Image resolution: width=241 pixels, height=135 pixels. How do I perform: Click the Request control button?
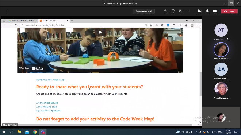click(x=144, y=11)
